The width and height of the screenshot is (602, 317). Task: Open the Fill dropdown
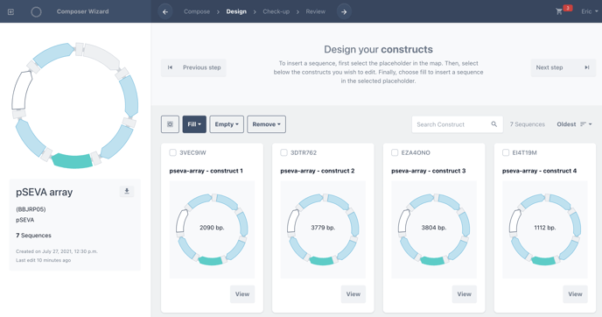(x=194, y=124)
